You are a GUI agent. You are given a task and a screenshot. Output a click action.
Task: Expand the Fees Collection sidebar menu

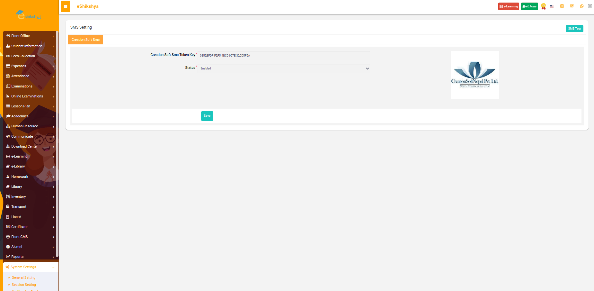[23, 56]
